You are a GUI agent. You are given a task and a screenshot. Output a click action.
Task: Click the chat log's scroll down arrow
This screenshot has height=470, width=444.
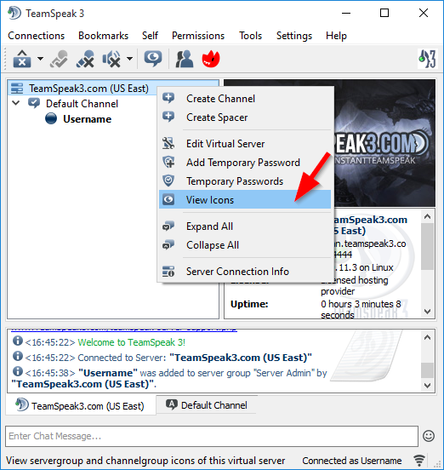click(x=428, y=385)
